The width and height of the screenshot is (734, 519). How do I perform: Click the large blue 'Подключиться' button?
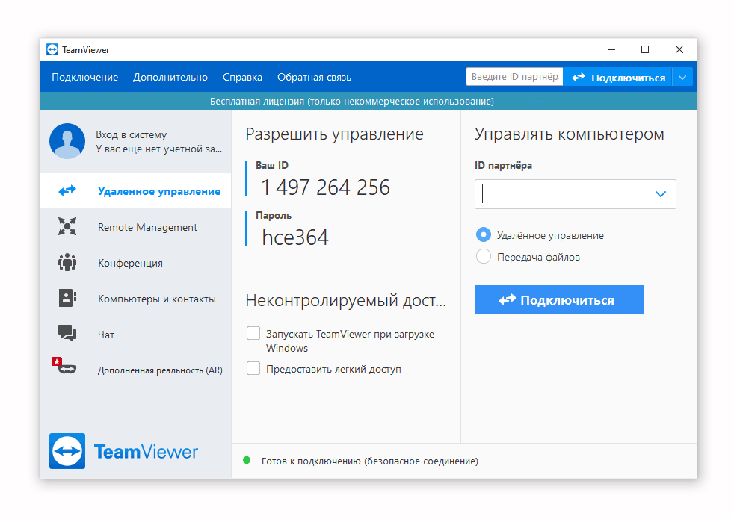point(559,299)
